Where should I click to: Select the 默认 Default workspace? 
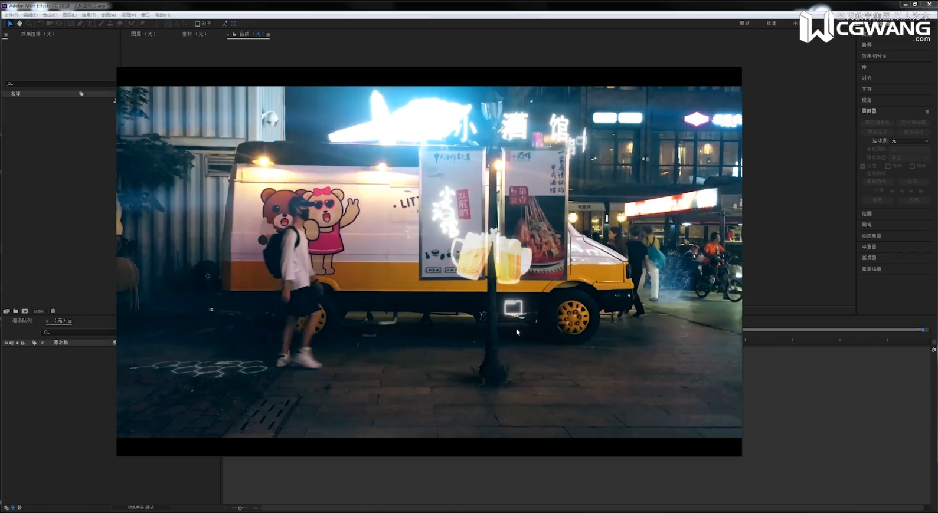click(x=745, y=24)
